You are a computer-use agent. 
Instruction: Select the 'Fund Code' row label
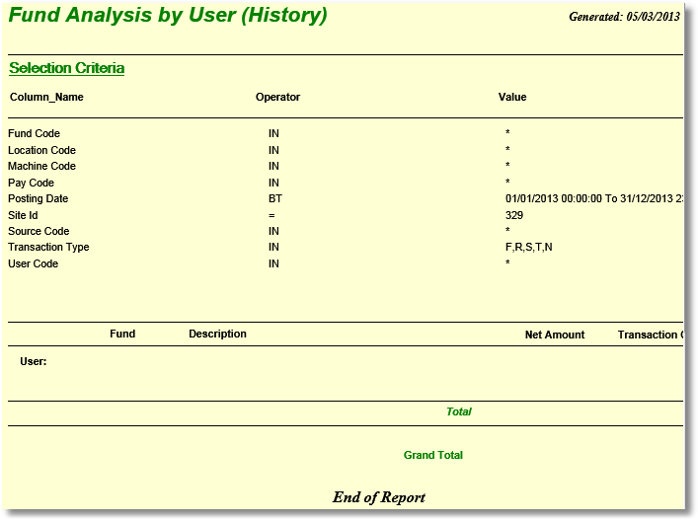[x=34, y=133]
